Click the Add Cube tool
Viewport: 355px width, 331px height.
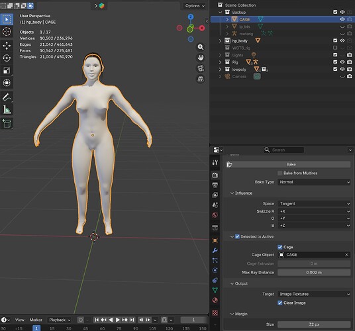pos(7,124)
